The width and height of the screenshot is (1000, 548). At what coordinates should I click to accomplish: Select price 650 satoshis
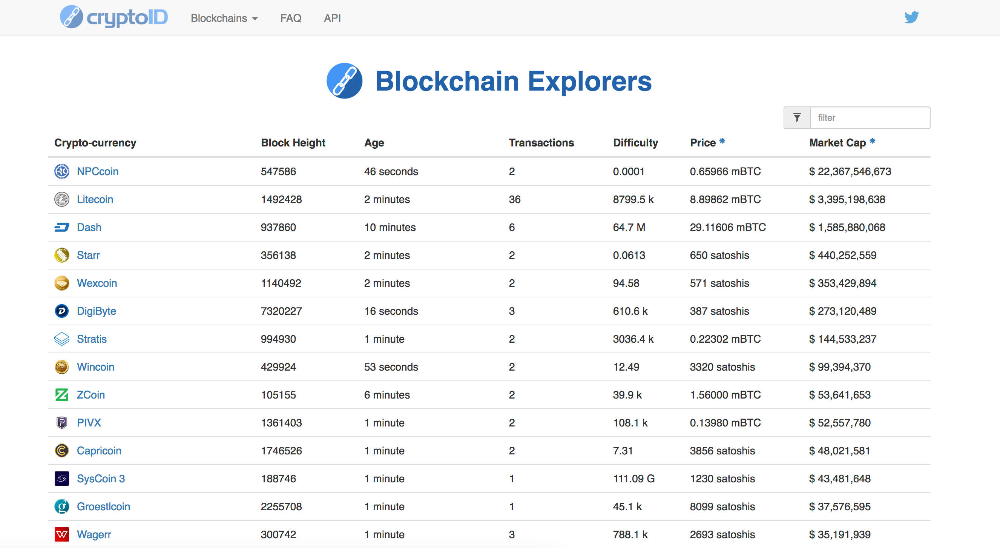click(x=719, y=256)
